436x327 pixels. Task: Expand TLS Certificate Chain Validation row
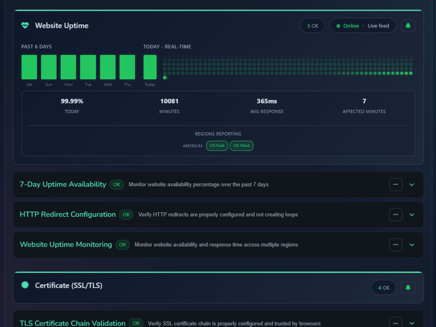[x=412, y=323]
